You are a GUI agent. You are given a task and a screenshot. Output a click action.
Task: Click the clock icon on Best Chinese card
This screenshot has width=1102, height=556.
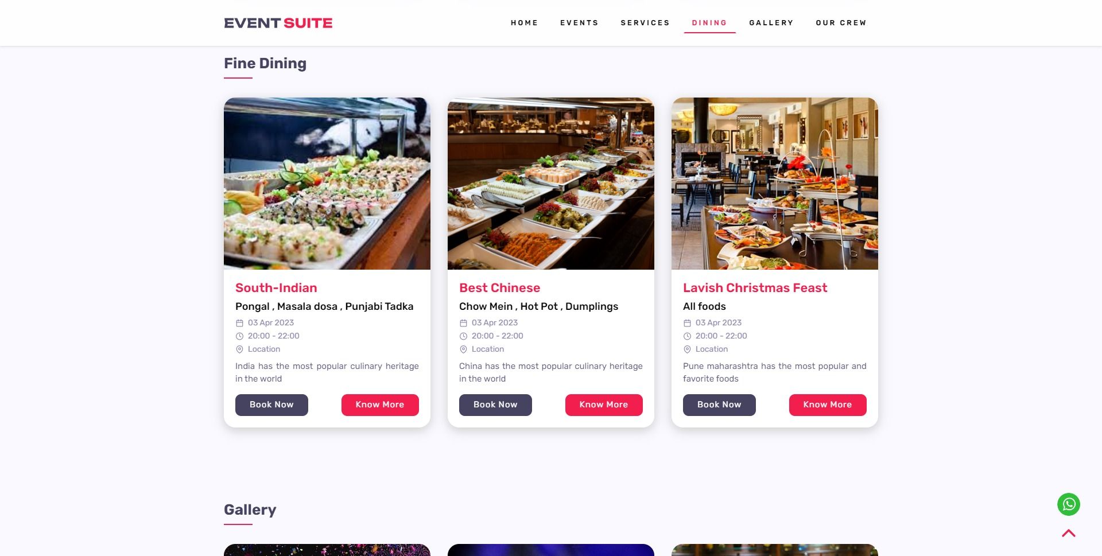[x=463, y=336]
